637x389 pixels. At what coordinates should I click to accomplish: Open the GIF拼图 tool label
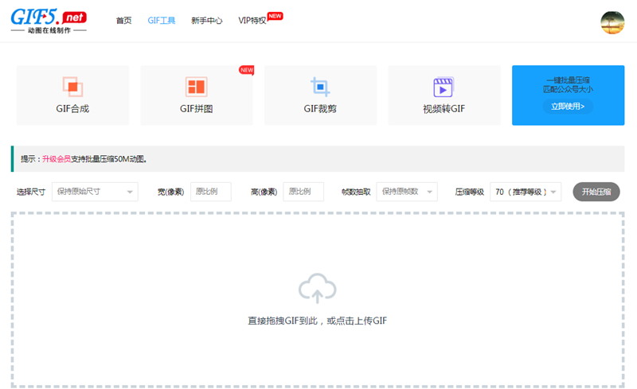tap(196, 109)
